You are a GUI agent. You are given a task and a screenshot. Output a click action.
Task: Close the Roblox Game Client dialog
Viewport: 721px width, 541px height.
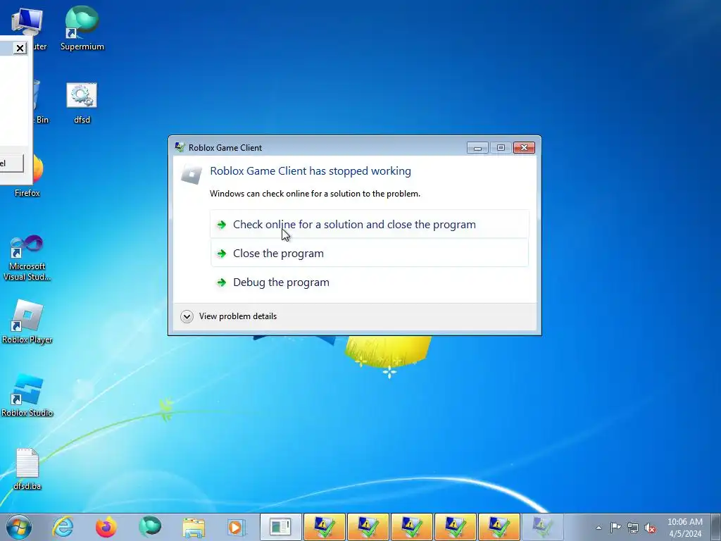coord(524,147)
